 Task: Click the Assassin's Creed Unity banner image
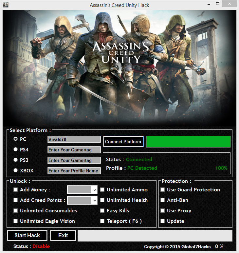(x=119, y=68)
